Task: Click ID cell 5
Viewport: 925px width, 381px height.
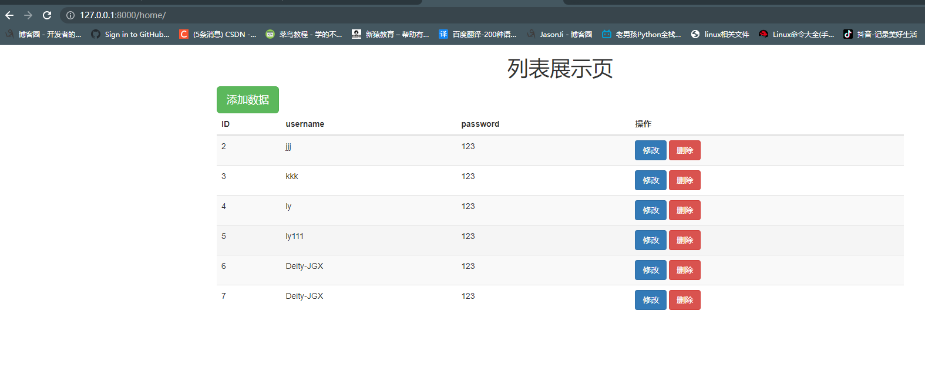Action: tap(224, 236)
